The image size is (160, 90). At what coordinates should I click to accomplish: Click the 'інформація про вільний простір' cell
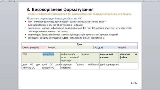point(70,57)
